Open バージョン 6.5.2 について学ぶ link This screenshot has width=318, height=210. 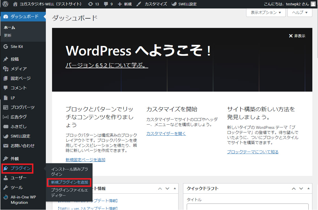[107, 65]
